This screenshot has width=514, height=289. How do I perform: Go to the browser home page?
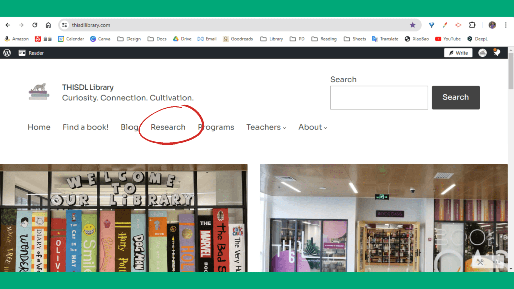point(48,25)
